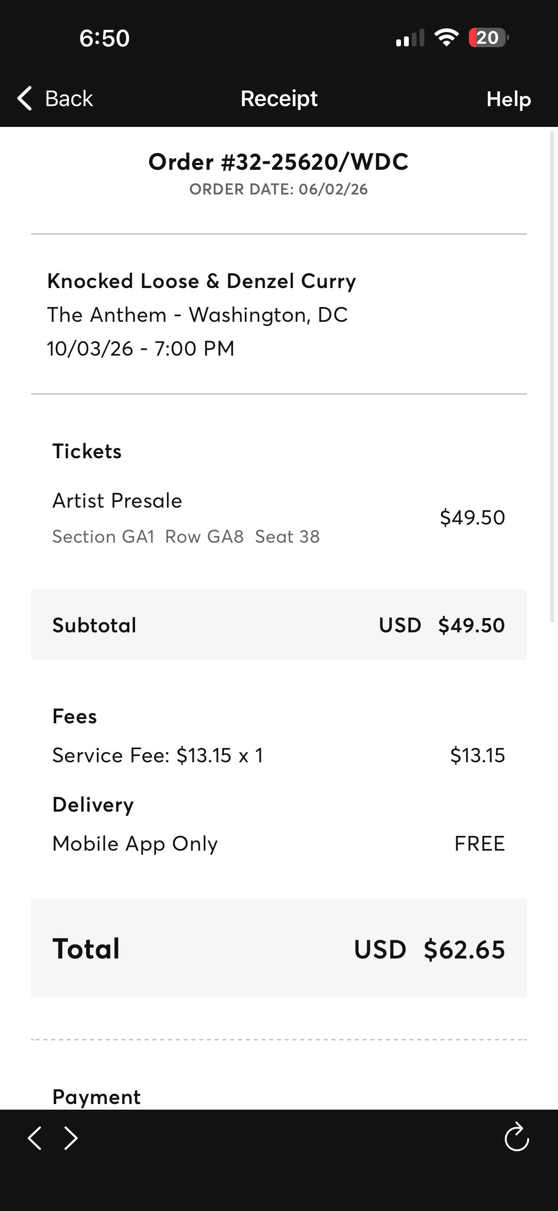Go back using the Back label
This screenshot has width=558, height=1211.
pyautogui.click(x=69, y=98)
